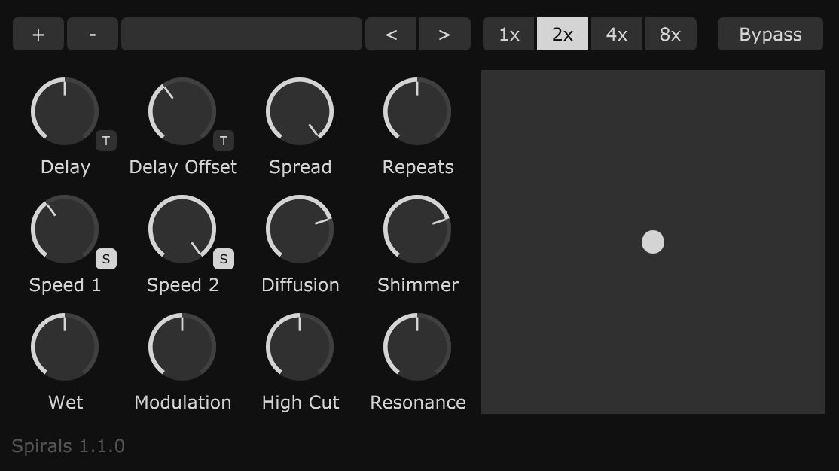Click the Wet knob
The width and height of the screenshot is (839, 471).
[65, 347]
